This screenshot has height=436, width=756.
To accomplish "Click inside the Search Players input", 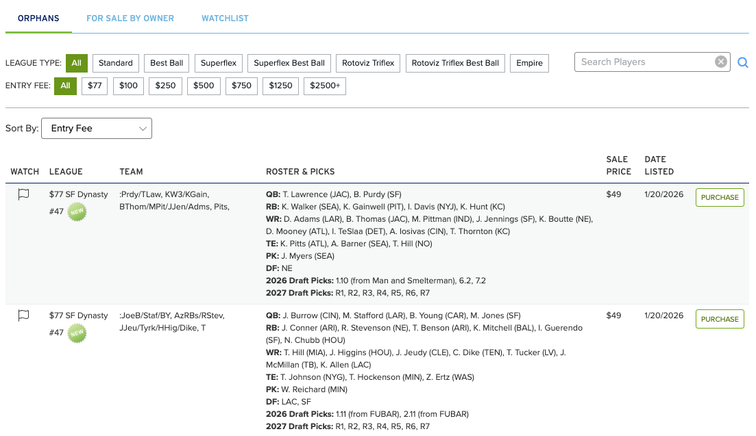I will [643, 62].
